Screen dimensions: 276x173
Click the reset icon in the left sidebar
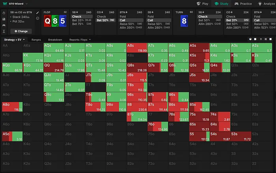pos(4,13)
